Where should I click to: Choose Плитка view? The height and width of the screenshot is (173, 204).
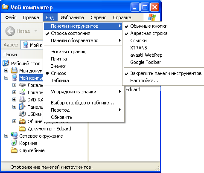(83, 59)
